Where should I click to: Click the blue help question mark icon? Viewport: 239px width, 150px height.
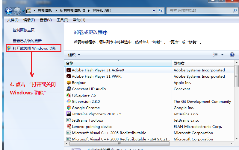point(232,55)
